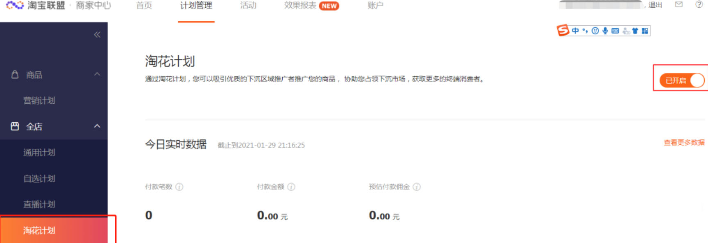Collapse the sidebar with double-arrow icon

(x=97, y=35)
